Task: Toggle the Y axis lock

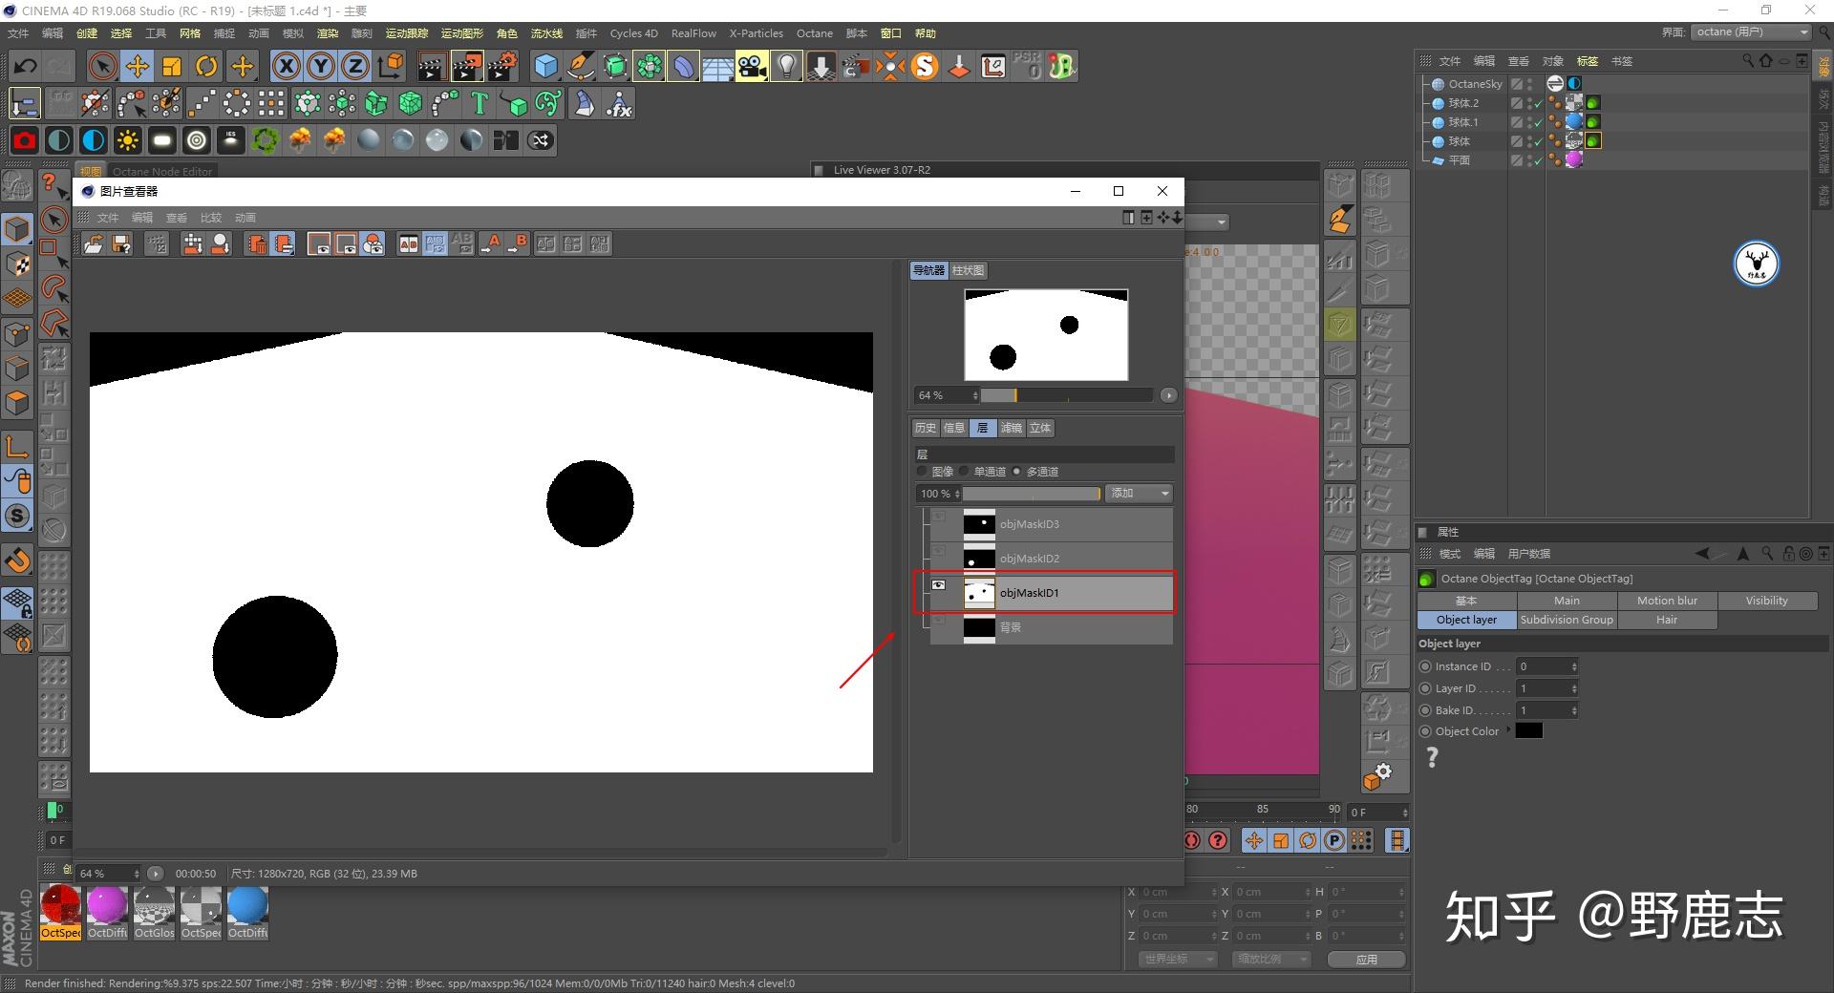Action: (x=321, y=66)
